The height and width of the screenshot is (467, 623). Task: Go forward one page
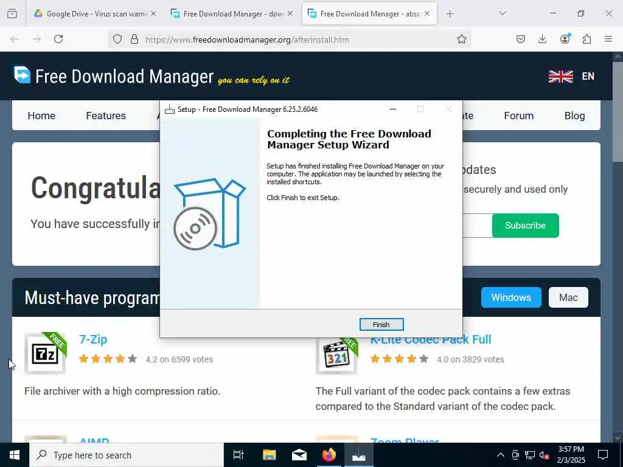pos(37,39)
